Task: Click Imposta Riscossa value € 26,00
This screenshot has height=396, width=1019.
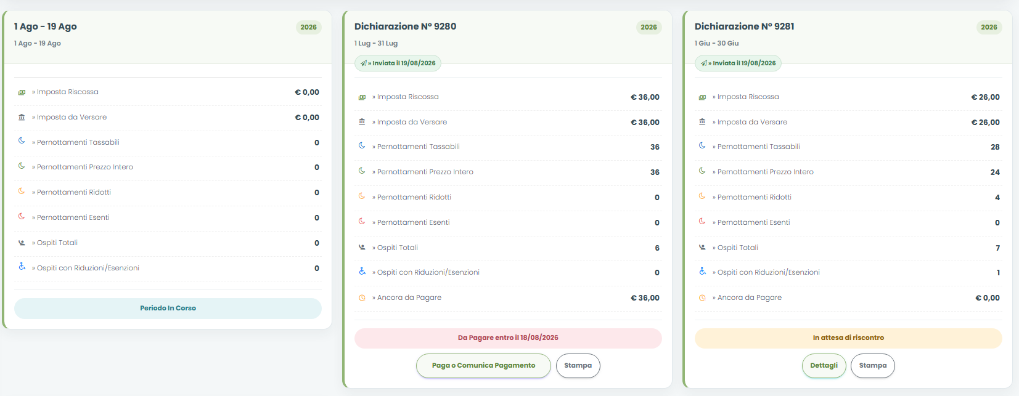Action: tap(985, 97)
